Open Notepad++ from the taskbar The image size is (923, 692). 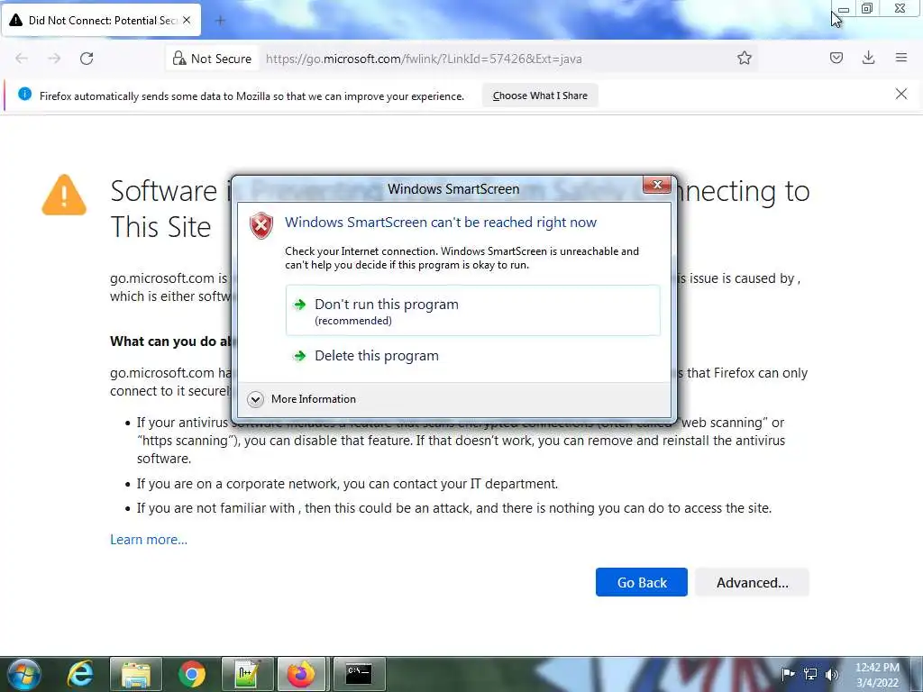click(x=247, y=674)
